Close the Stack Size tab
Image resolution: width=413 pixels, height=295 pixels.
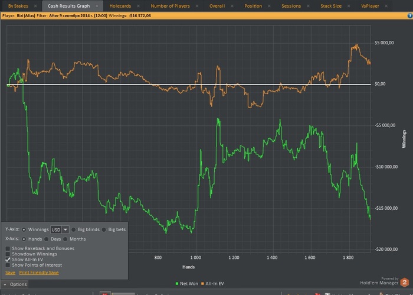coord(348,6)
